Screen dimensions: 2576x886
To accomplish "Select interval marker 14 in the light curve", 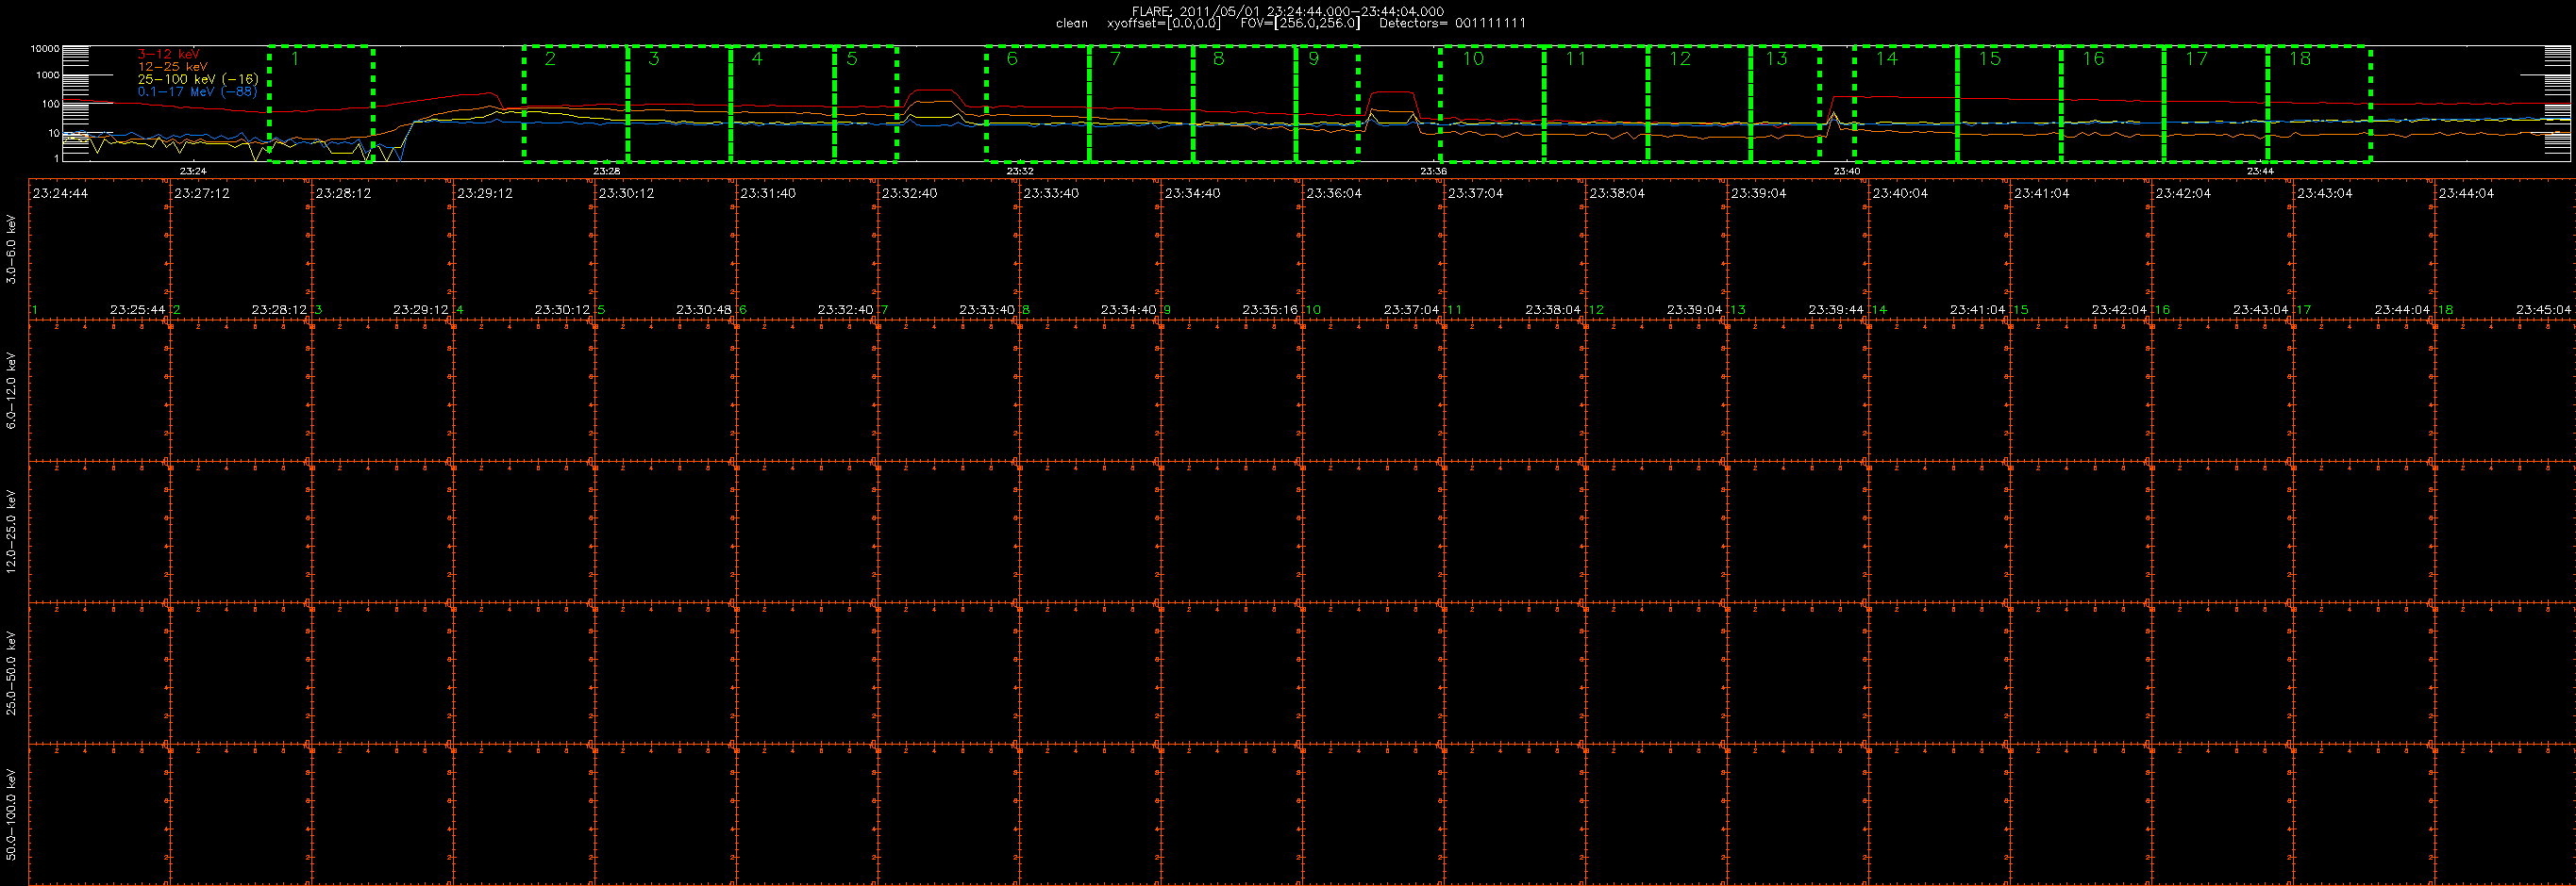I will (x=1887, y=59).
